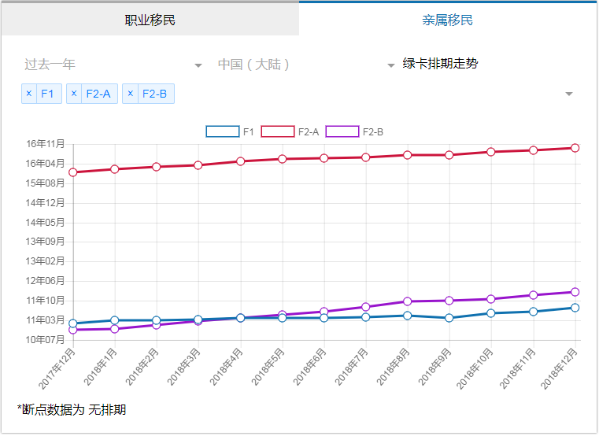Click the F2-B data point at 2018年1月
The height and width of the screenshot is (436, 599).
[115, 329]
